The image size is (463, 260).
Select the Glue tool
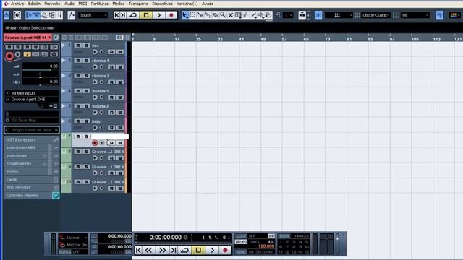click(x=208, y=15)
